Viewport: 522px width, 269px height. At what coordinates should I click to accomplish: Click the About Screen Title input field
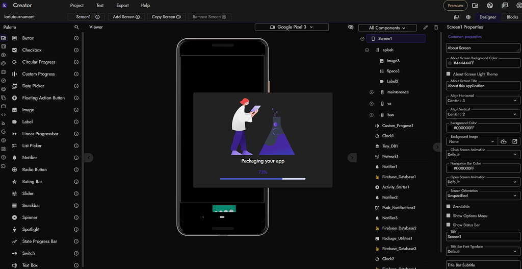pos(483,86)
